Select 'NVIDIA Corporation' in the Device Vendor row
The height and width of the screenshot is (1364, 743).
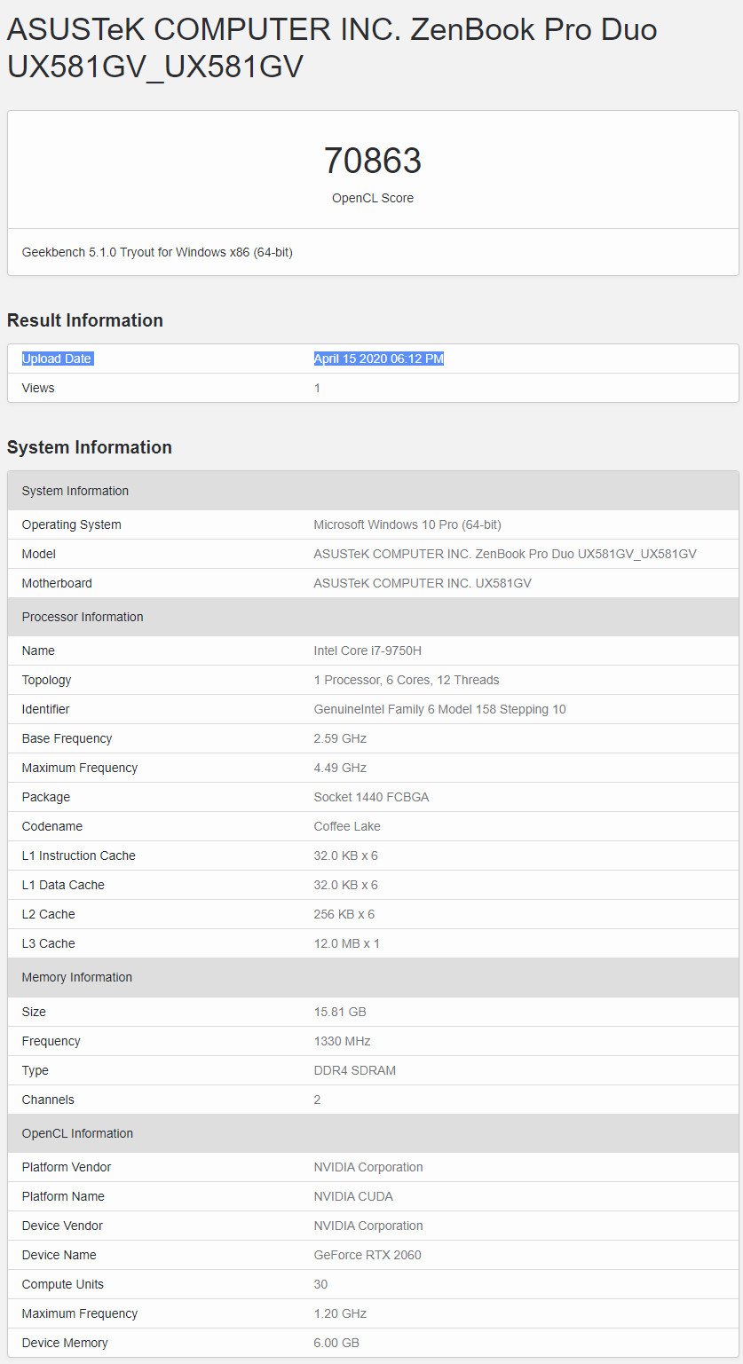tap(368, 1226)
